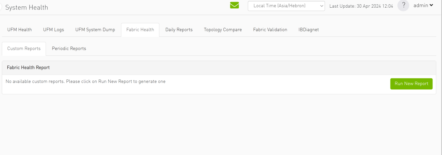Open the Local Time (Asia/Hebron) timezone dropdown
Image resolution: width=442 pixels, height=155 pixels.
286,6
